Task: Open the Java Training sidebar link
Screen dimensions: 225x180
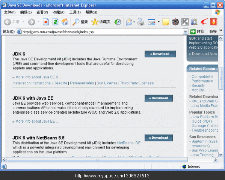Action: [202, 155]
